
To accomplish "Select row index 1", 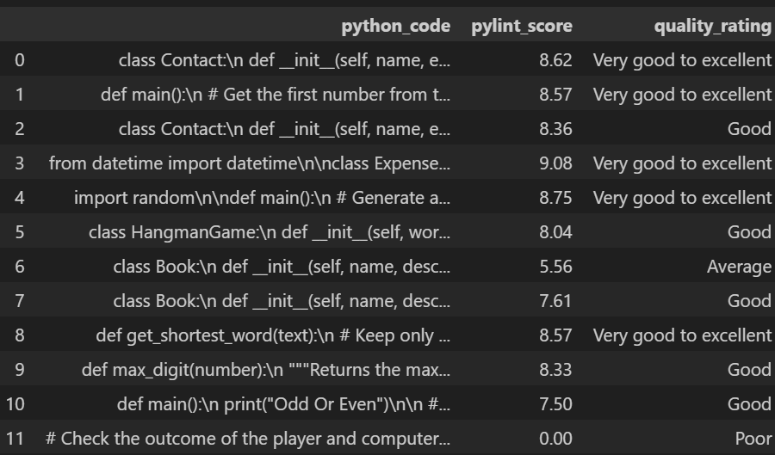I will [19, 95].
